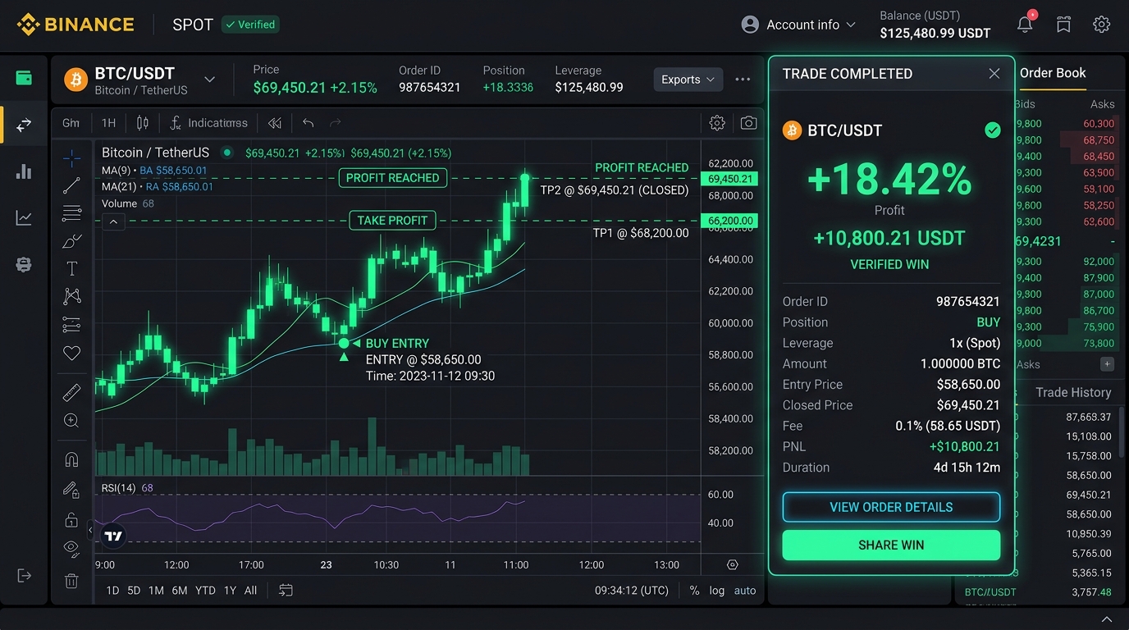Click the zoom in magnifier tool
Viewport: 1129px width, 630px height.
tap(71, 421)
